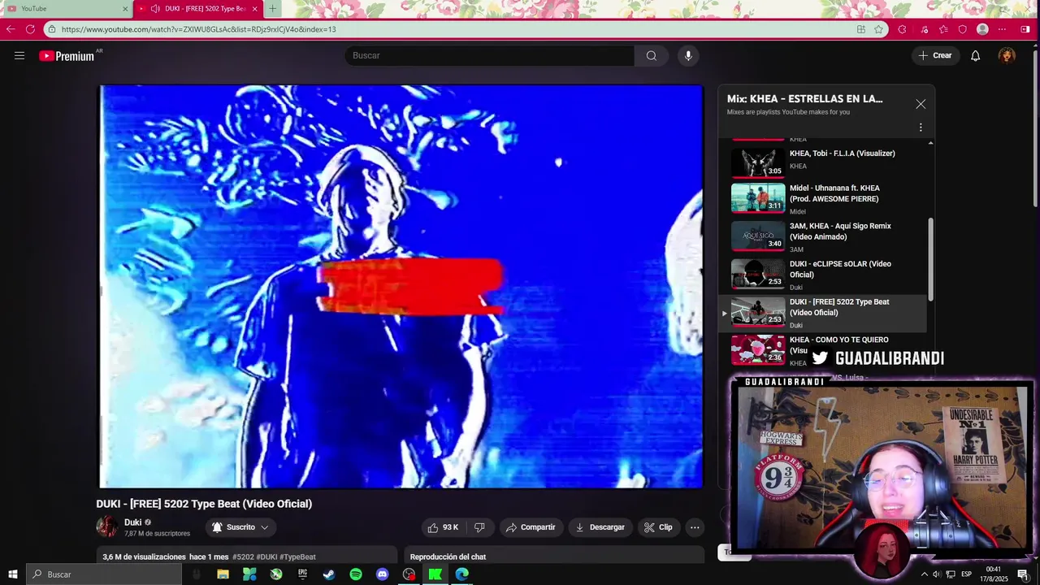The image size is (1040, 585).
Task: Open the account avatar menu
Action: click(x=1007, y=56)
